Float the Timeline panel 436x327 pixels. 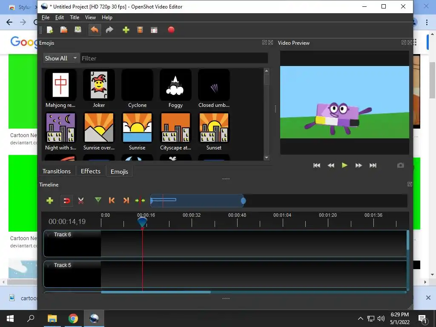click(410, 184)
